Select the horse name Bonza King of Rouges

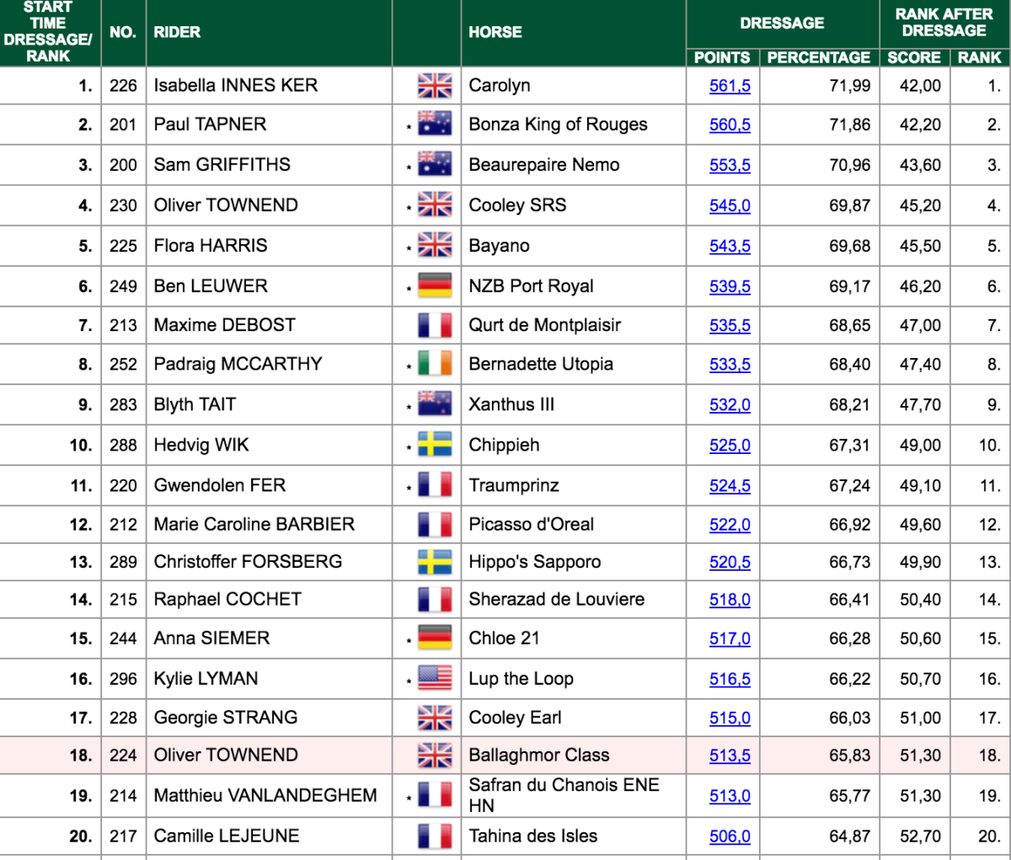point(559,125)
